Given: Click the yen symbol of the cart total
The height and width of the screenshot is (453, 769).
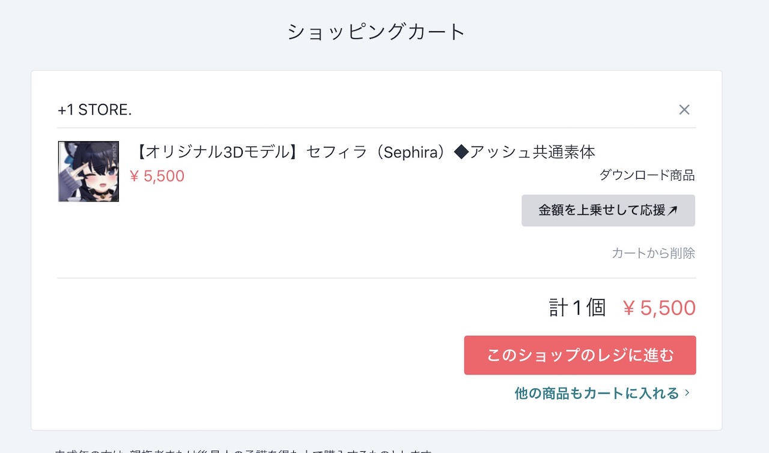Looking at the screenshot, I should click(629, 308).
